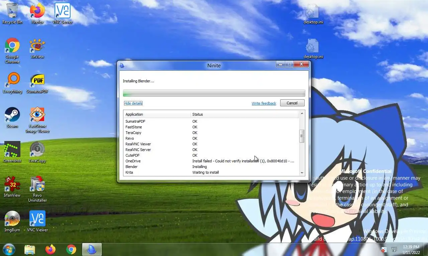Select the Revo Uninstaller desktop shortcut
Screen dimensions: 428x256
tap(37, 189)
